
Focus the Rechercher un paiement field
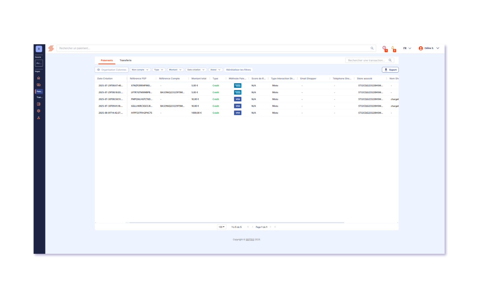216,48
